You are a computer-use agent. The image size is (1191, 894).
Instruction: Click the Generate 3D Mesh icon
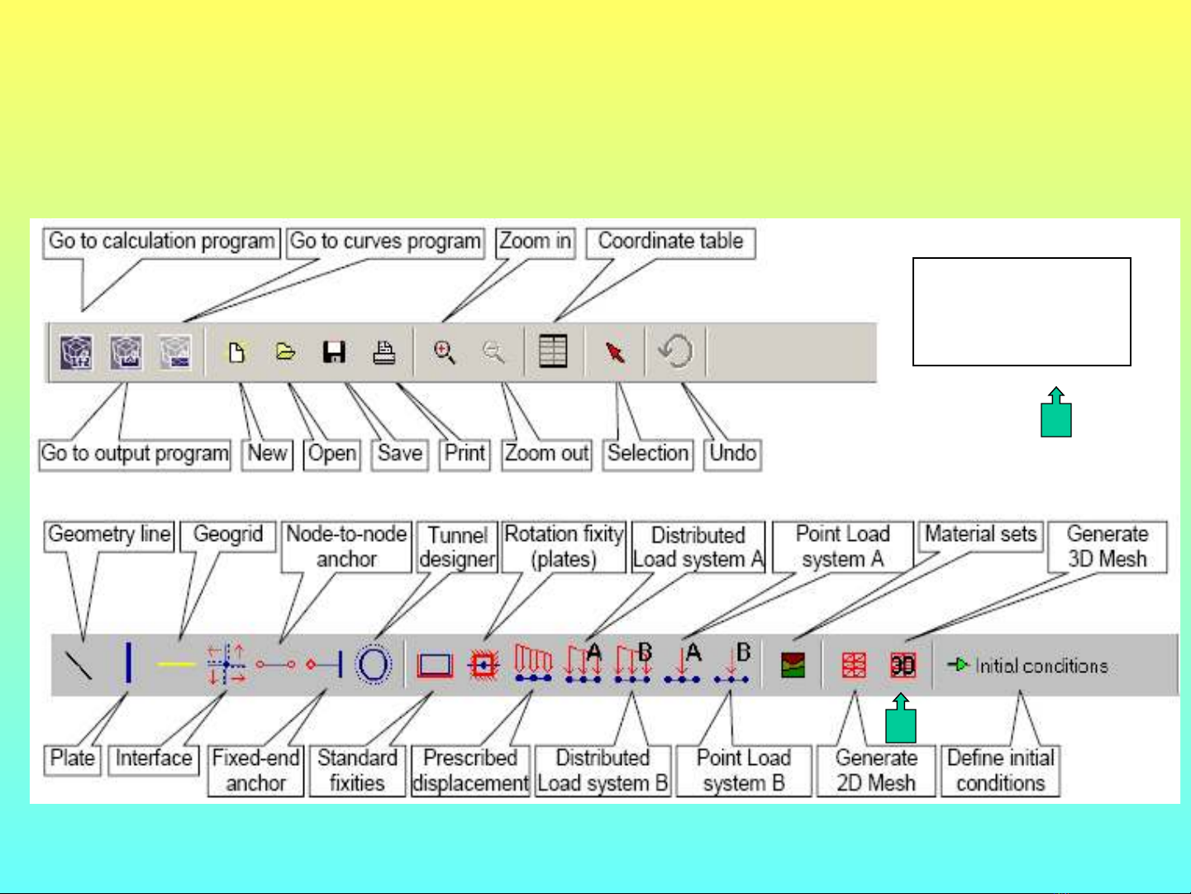pyautogui.click(x=903, y=665)
